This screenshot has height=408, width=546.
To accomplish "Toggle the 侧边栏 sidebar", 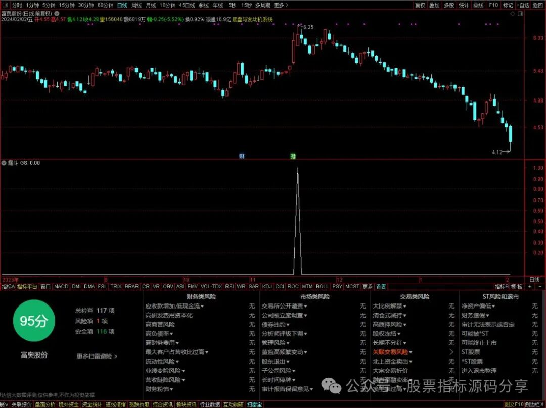I will tap(534, 404).
